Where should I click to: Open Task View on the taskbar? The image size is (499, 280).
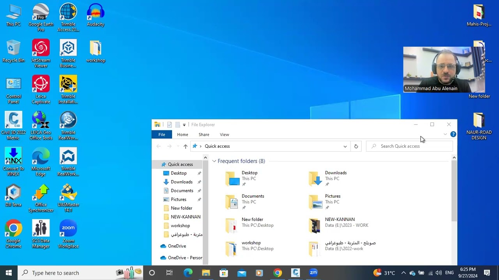click(x=170, y=273)
